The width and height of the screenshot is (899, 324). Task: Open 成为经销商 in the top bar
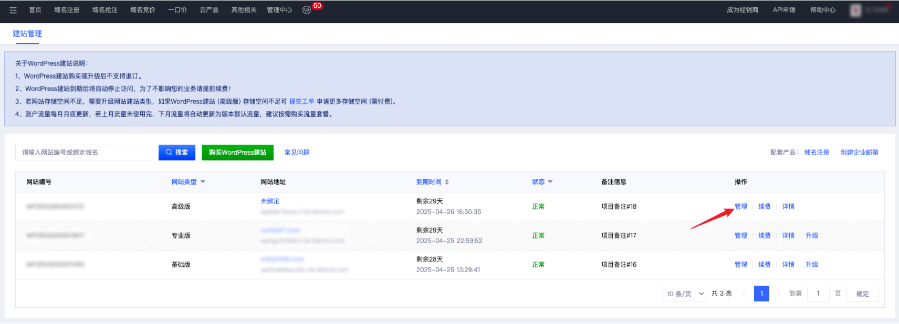pyautogui.click(x=743, y=10)
